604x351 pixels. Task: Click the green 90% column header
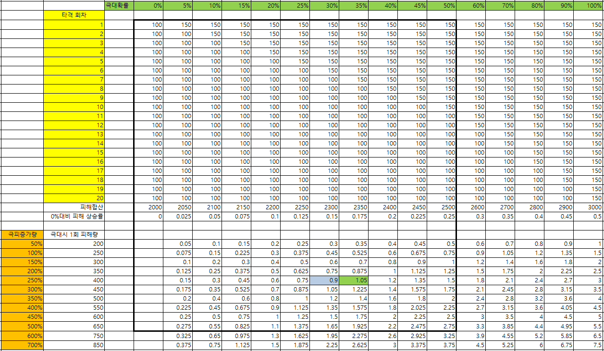coord(559,6)
